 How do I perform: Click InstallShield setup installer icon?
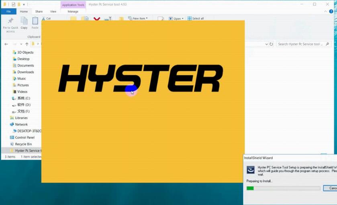[251, 170]
